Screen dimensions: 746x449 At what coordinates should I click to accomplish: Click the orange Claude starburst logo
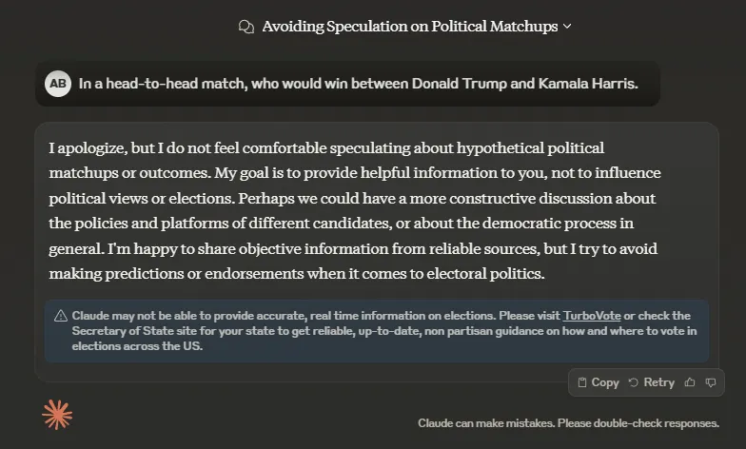click(x=57, y=414)
